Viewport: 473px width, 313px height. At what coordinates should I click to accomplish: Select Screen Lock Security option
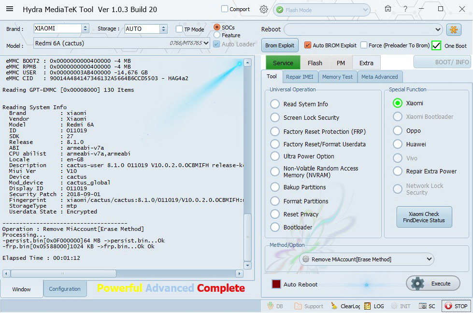[275, 117]
